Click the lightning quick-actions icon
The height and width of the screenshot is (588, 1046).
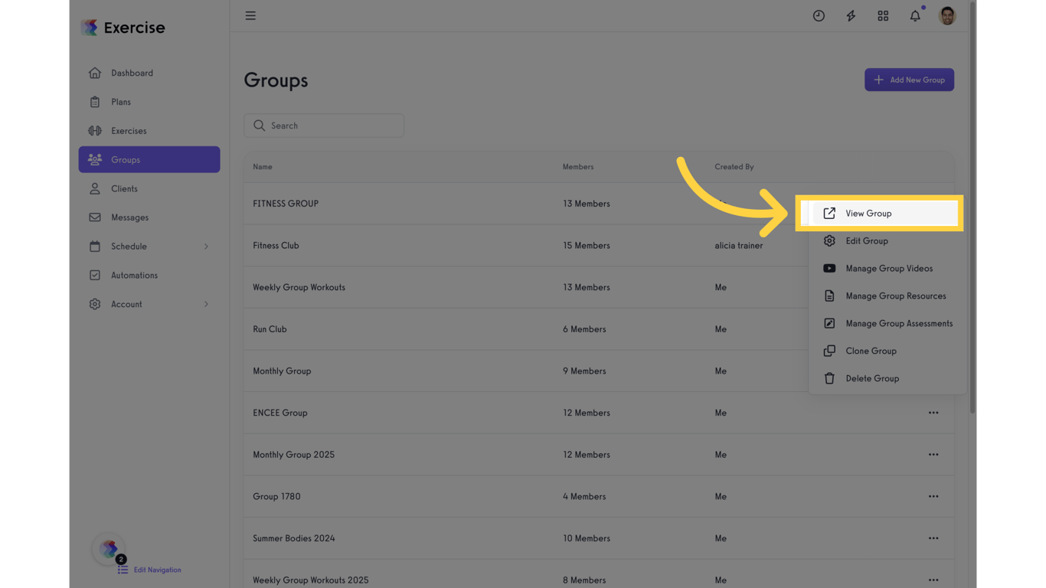tap(851, 15)
